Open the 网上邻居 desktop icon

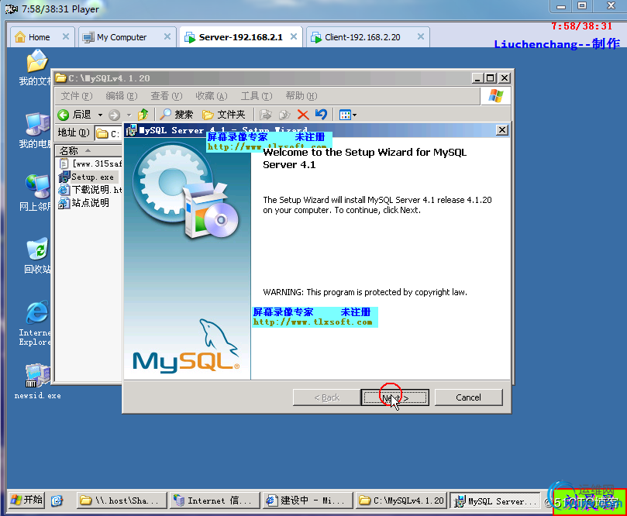36,193
